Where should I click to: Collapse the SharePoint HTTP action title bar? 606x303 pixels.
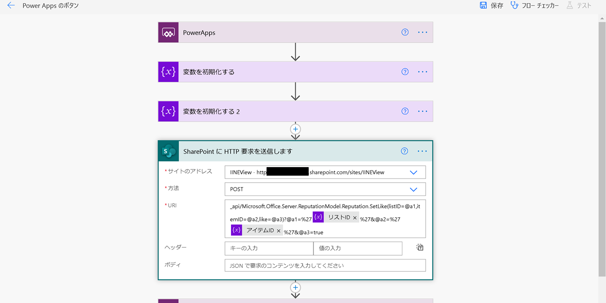tap(295, 151)
